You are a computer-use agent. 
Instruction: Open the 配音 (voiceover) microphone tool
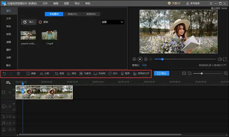pos(125,73)
